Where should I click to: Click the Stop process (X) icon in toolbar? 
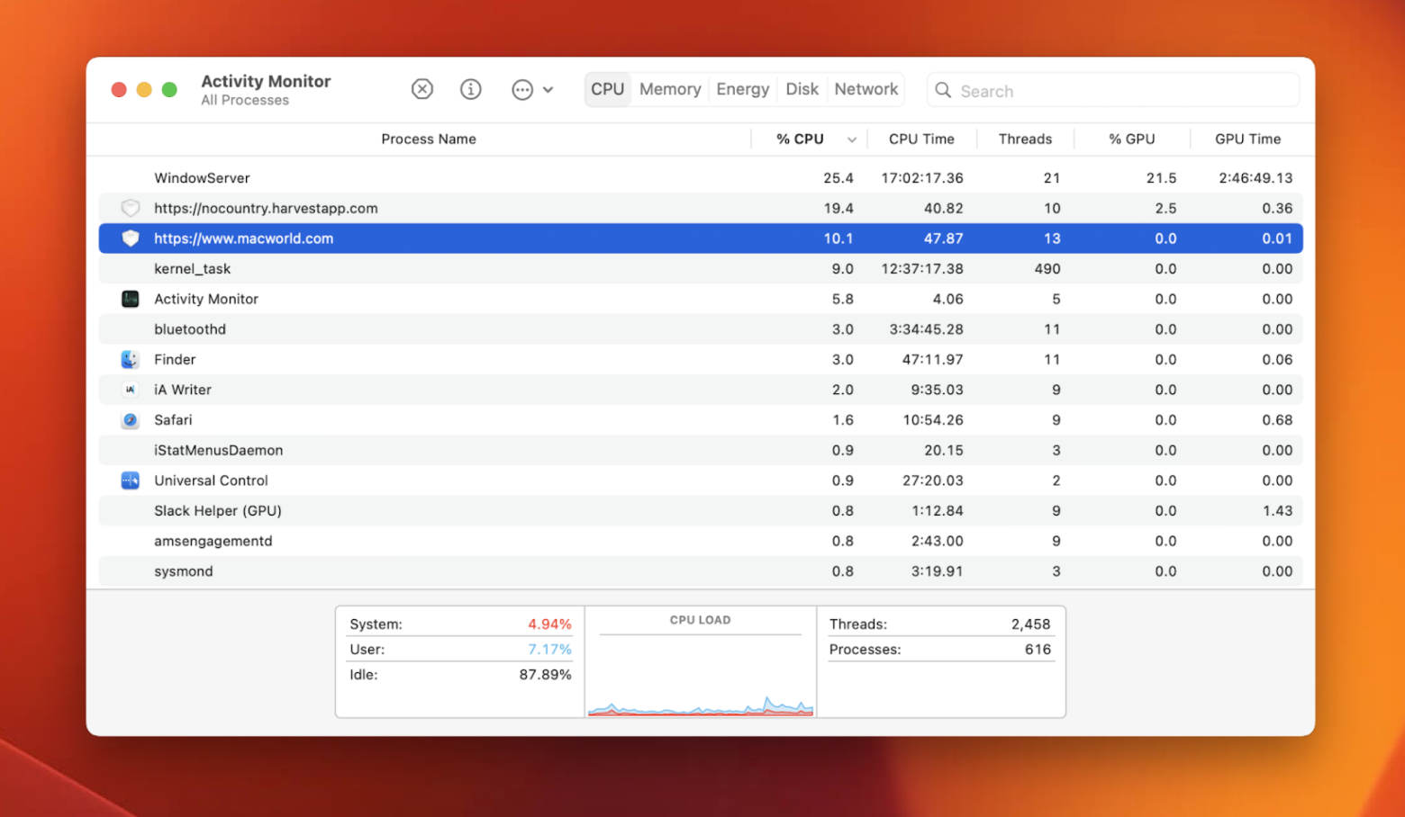[x=421, y=89]
